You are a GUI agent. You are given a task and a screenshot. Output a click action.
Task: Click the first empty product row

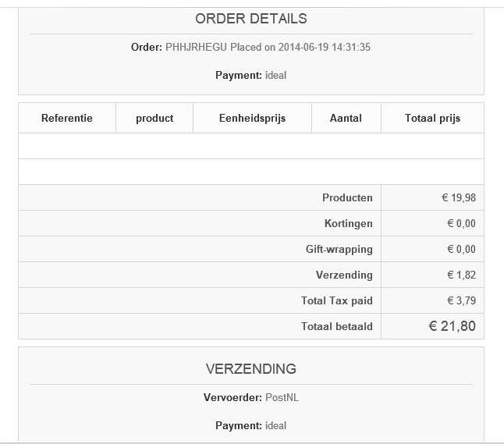click(x=251, y=146)
